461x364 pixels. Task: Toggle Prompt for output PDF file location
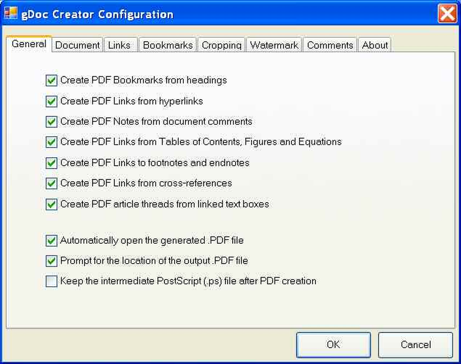51,261
